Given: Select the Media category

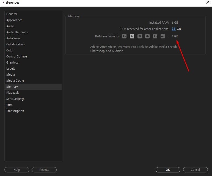Looking at the screenshot, I should [33, 75].
